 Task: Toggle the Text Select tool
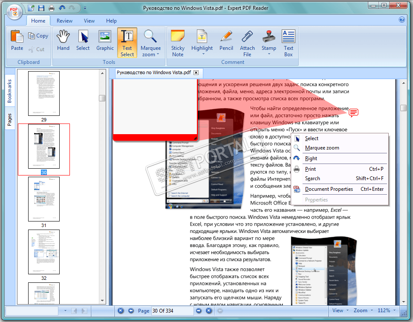pyautogui.click(x=127, y=43)
